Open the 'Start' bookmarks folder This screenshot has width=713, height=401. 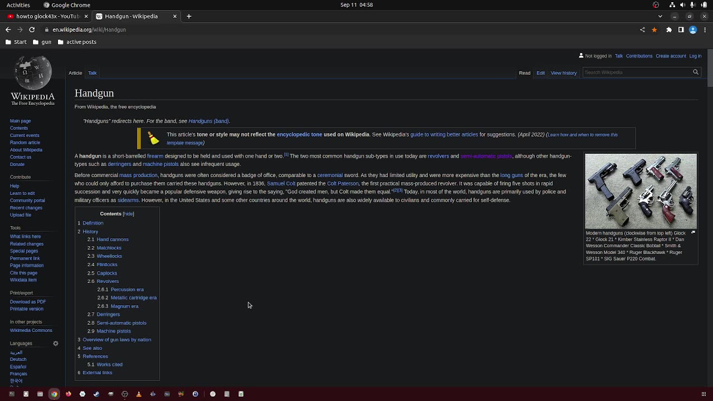tap(16, 42)
